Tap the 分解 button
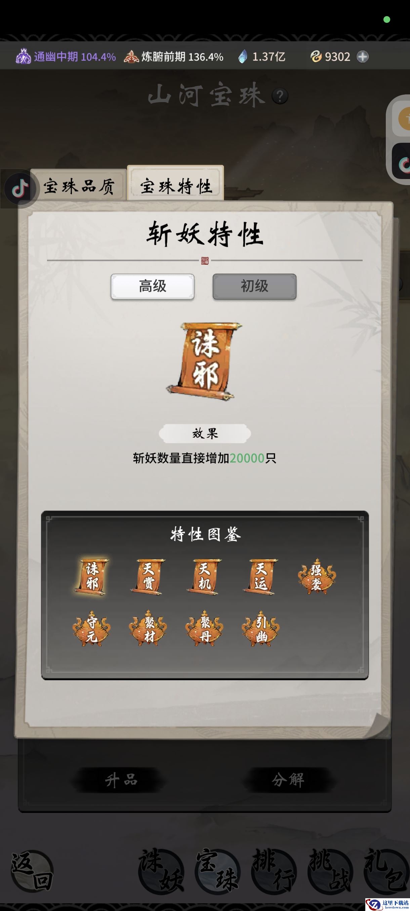This screenshot has width=410, height=911. (288, 779)
